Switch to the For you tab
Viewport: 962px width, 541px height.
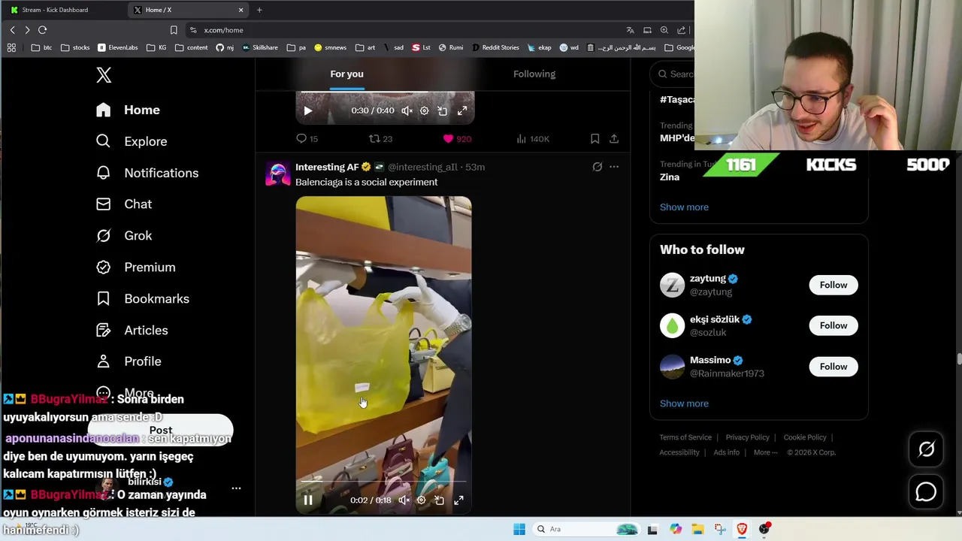[346, 74]
